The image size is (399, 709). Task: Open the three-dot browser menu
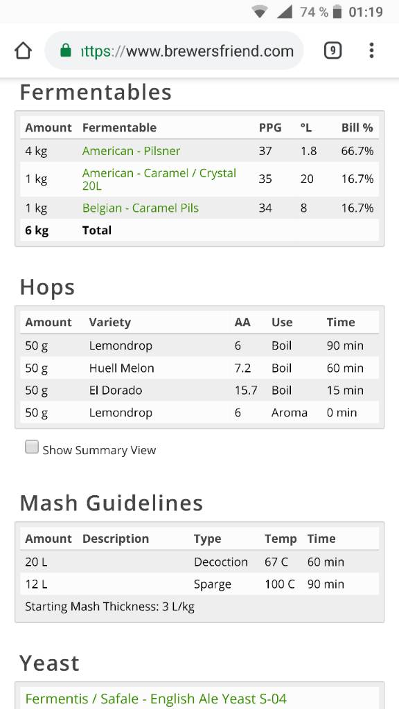click(x=371, y=51)
